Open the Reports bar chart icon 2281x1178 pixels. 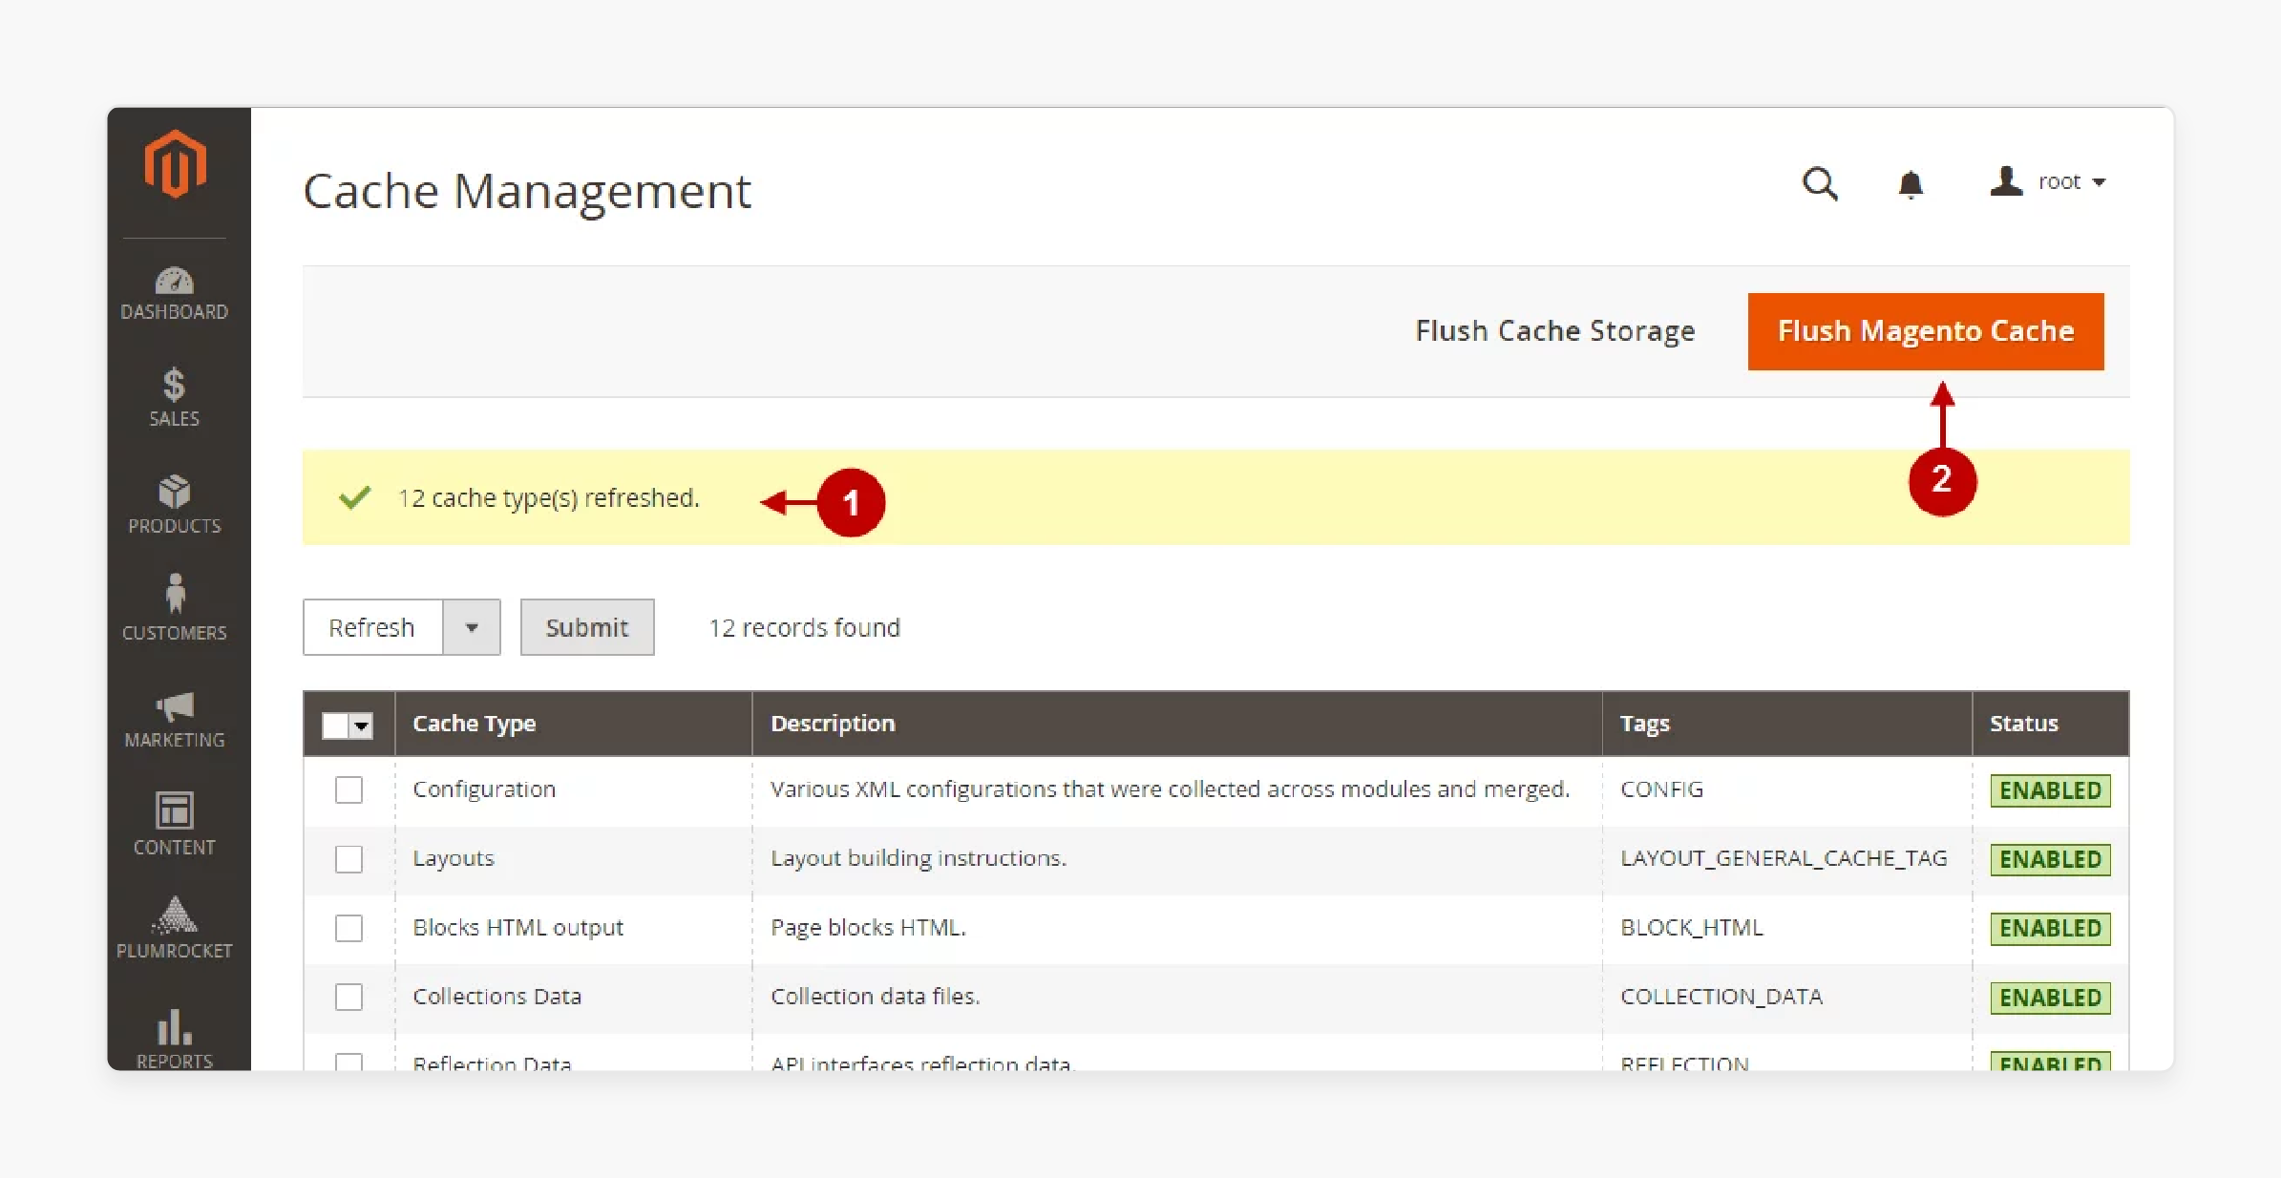point(175,1028)
